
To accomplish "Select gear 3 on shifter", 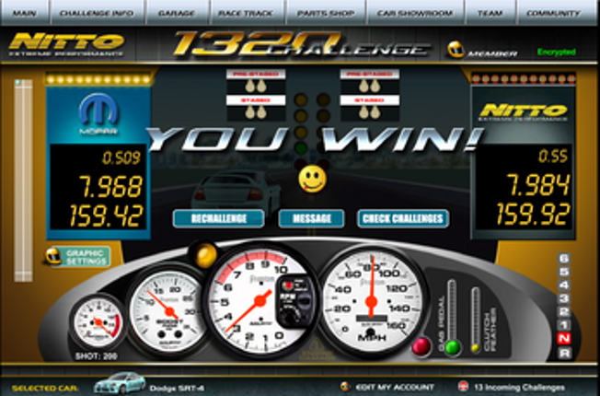I will (564, 298).
